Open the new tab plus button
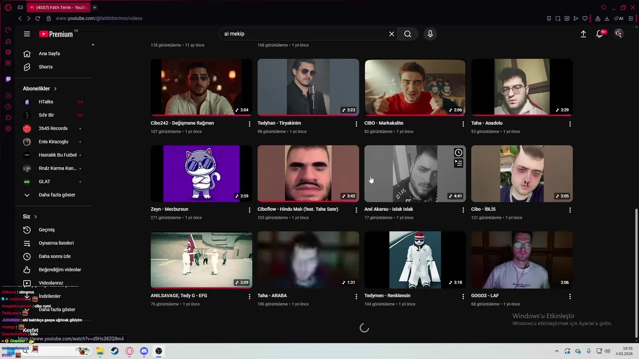This screenshot has height=359, width=639. click(94, 7)
